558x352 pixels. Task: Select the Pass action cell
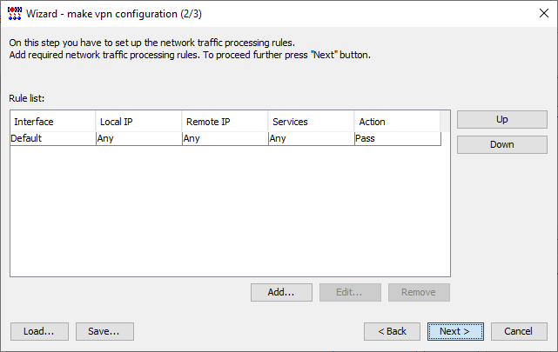pos(398,138)
